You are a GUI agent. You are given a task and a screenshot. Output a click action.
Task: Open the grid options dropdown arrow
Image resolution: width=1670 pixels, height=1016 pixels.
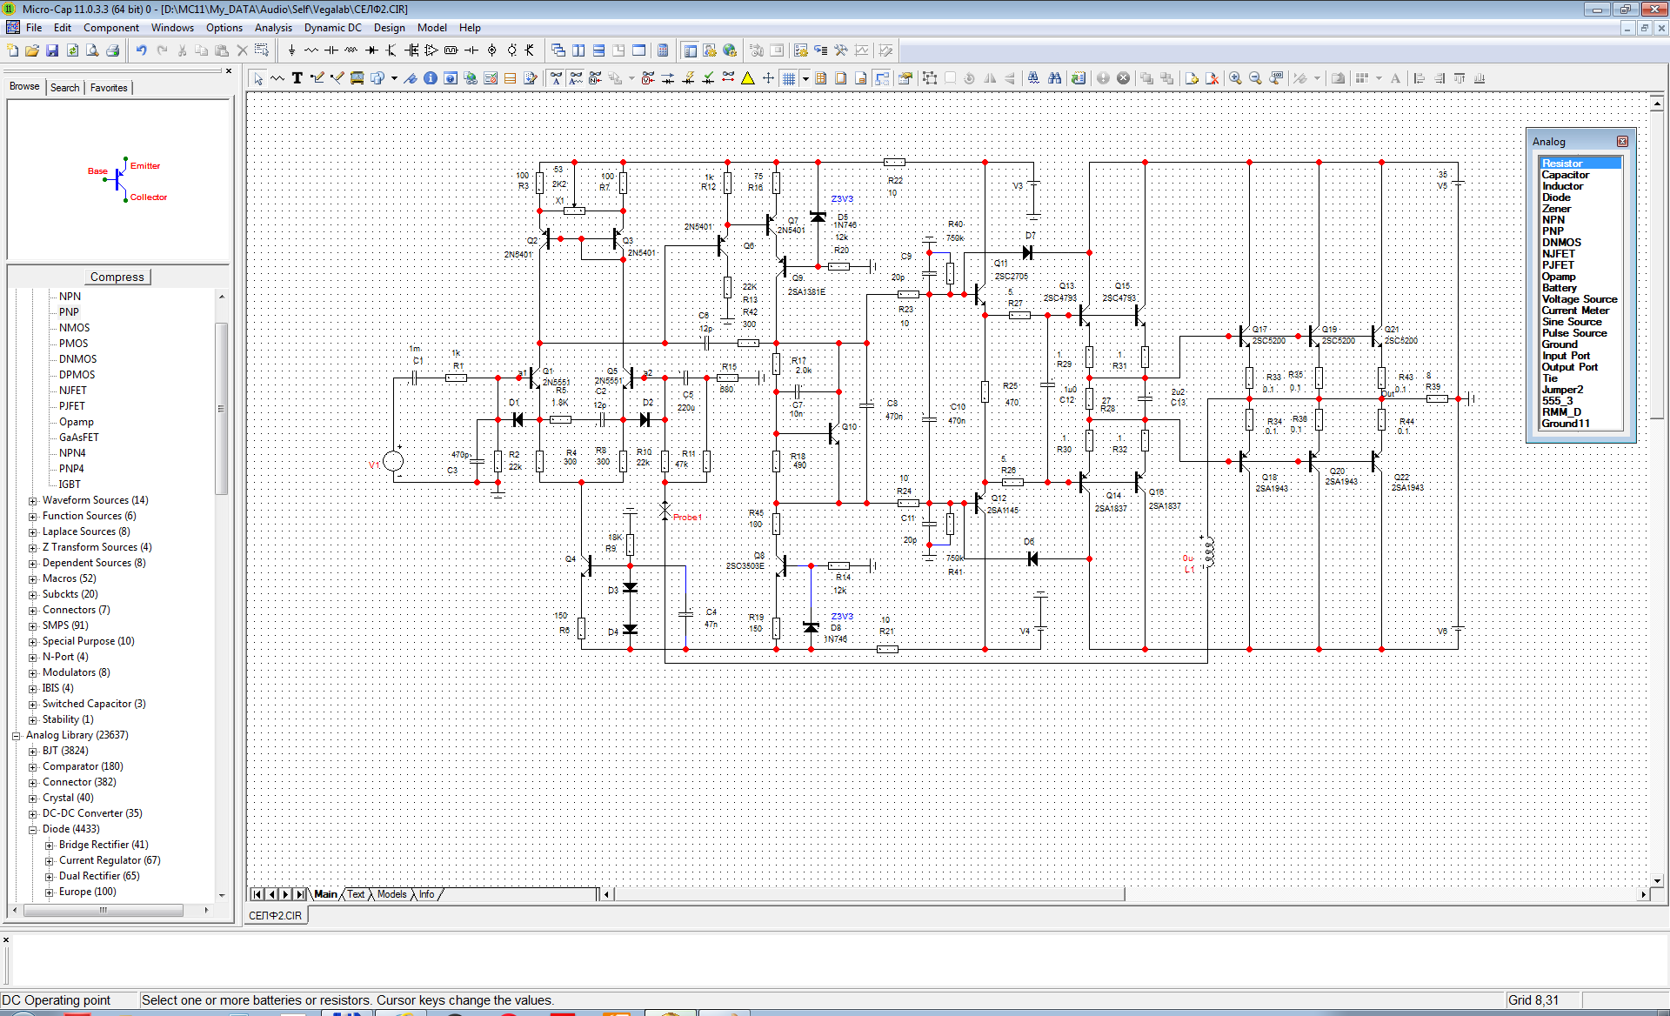[805, 78]
